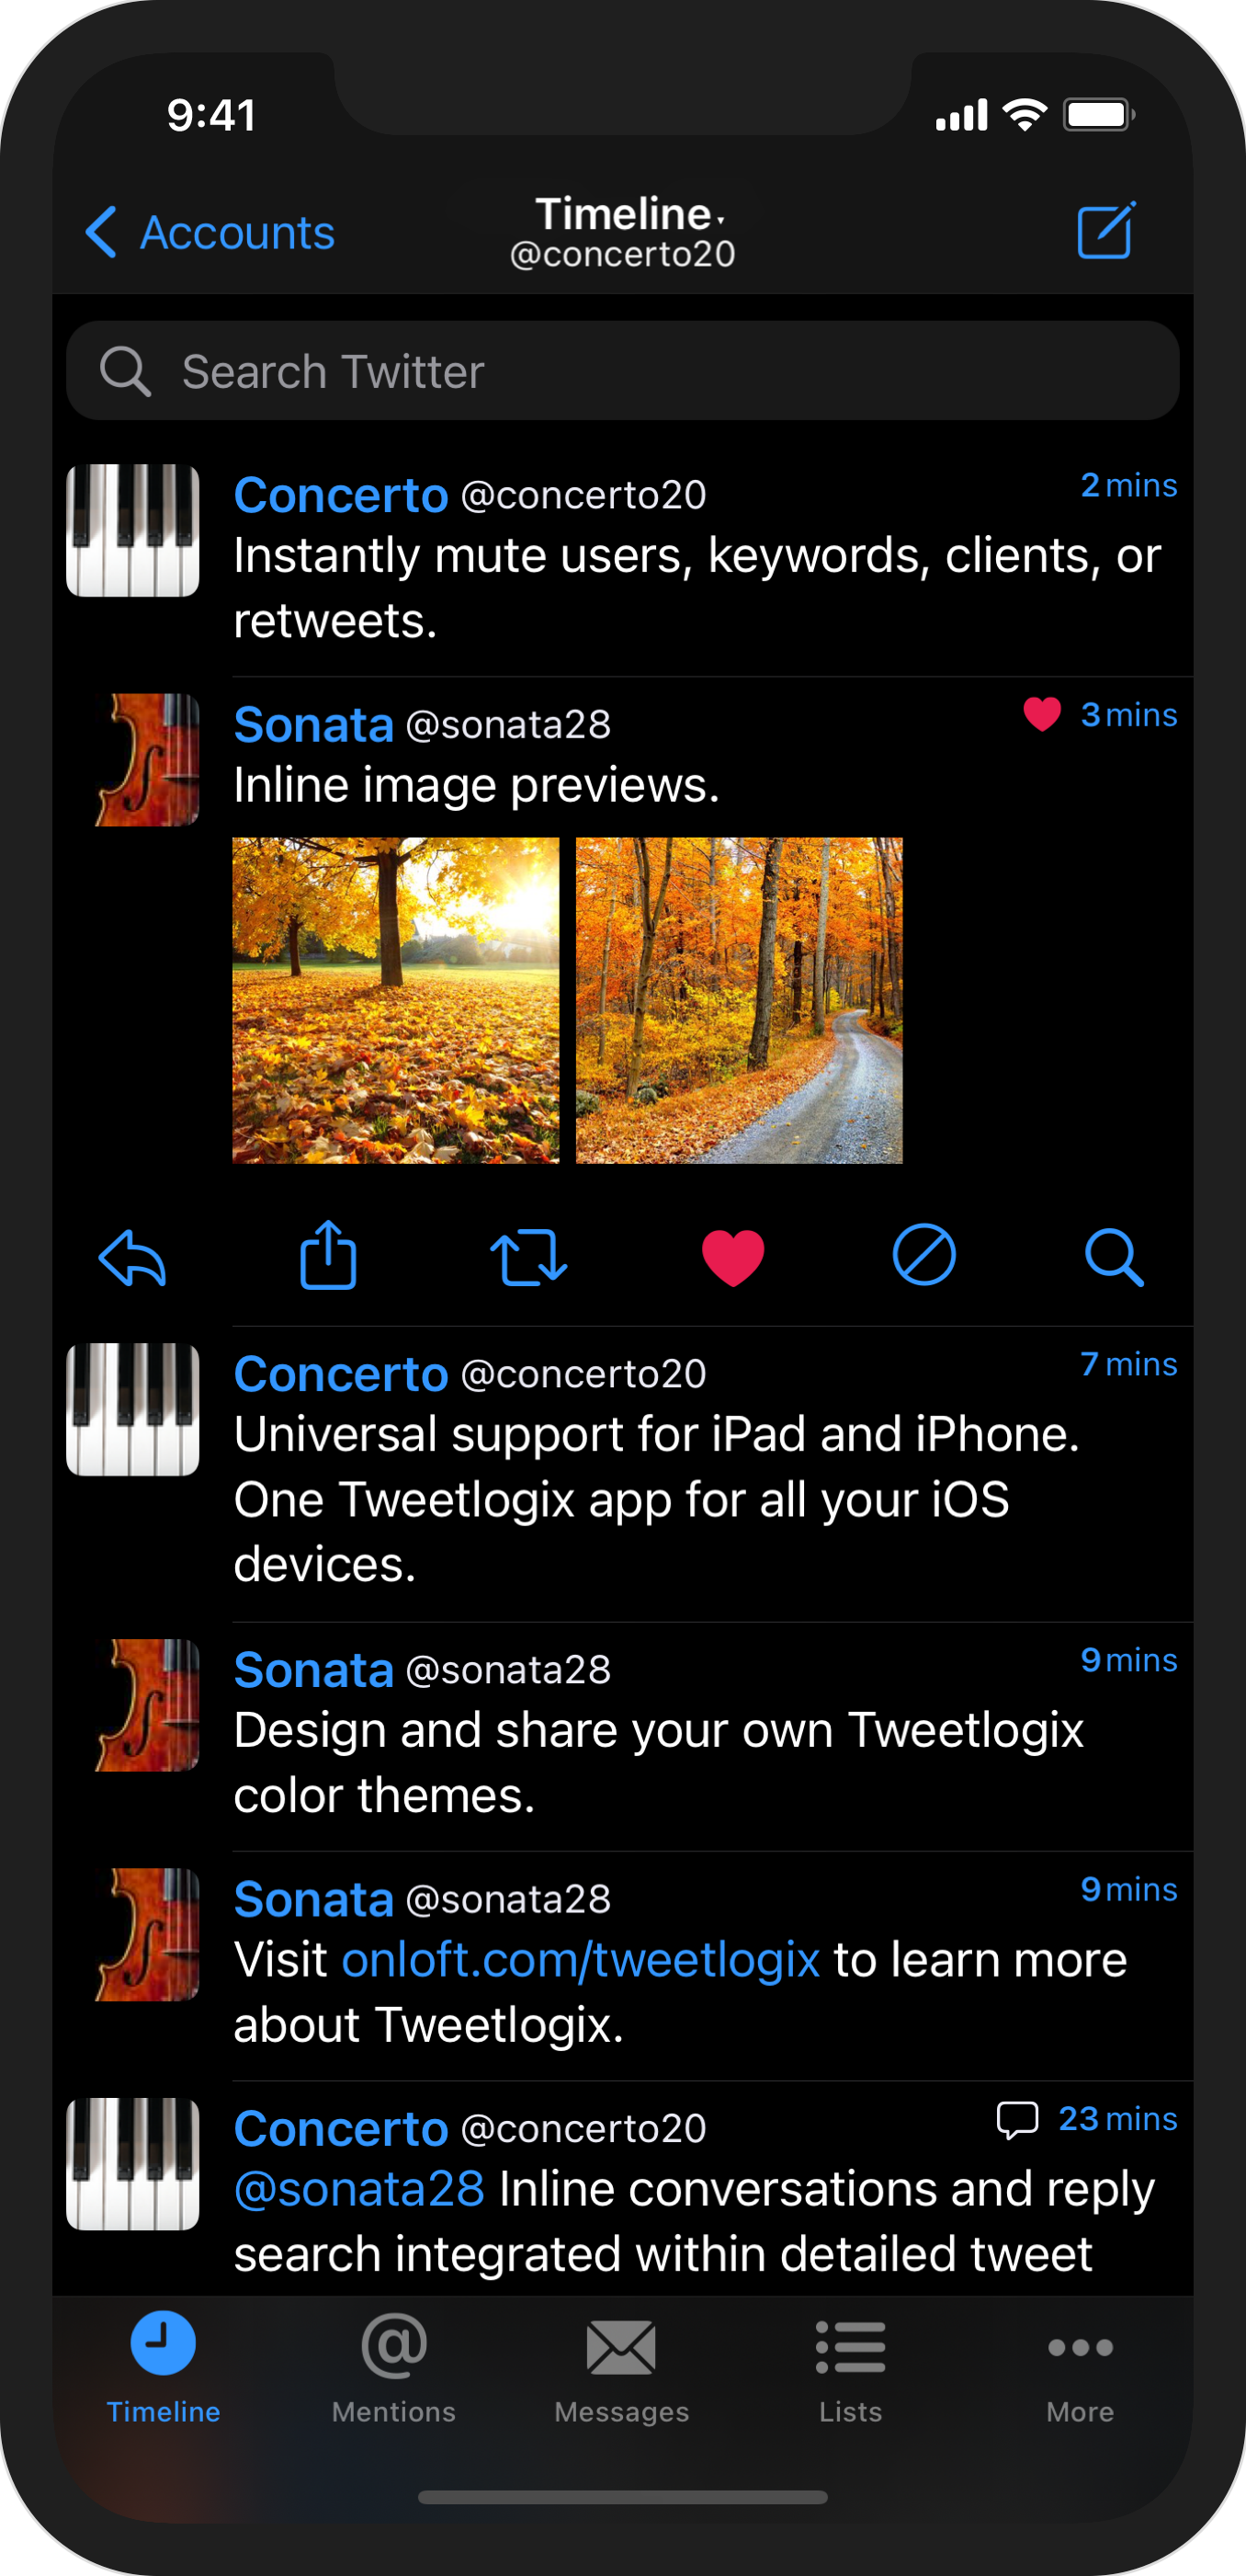Open the autumn forest road image
Image resolution: width=1246 pixels, height=2576 pixels.
[740, 1000]
